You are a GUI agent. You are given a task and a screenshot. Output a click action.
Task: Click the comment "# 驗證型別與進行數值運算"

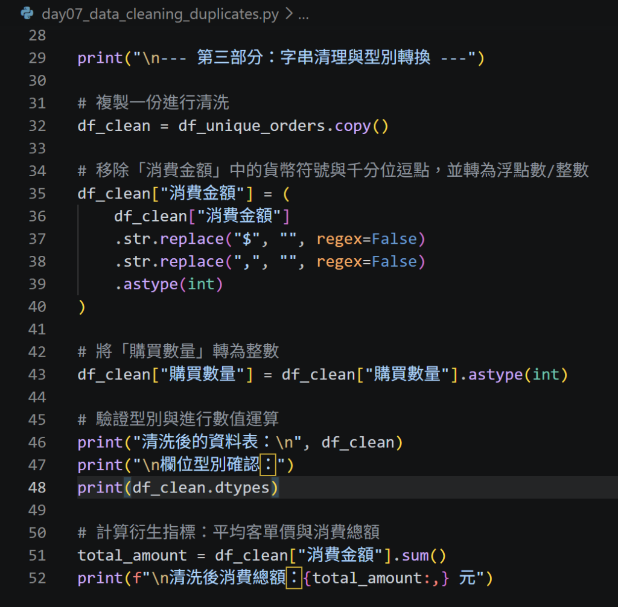[178, 419]
